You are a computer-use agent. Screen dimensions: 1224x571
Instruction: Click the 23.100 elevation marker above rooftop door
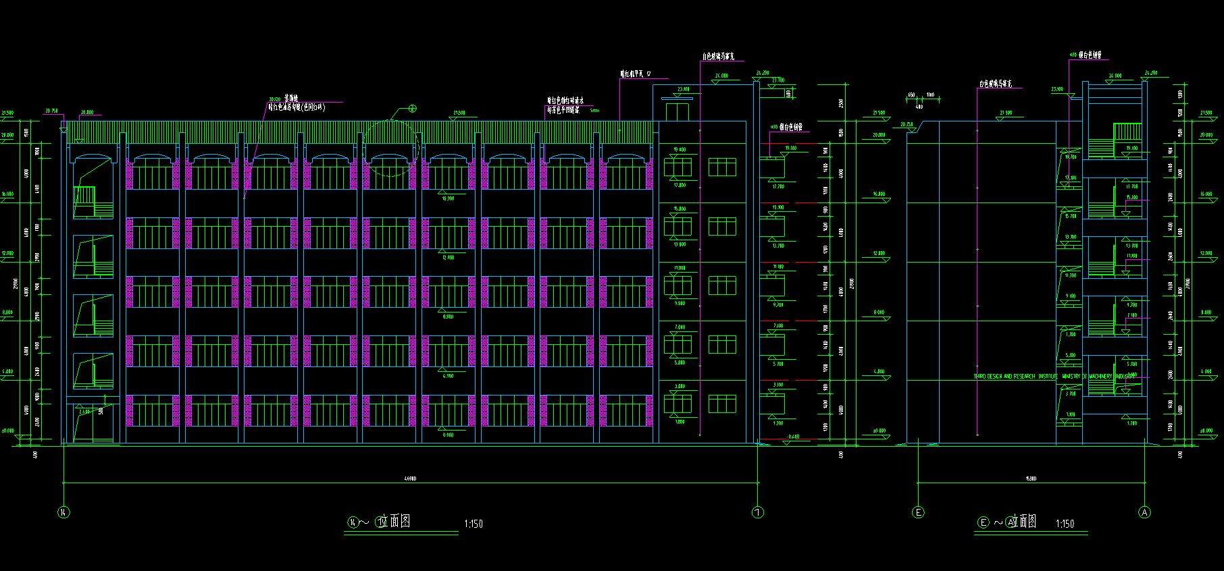pos(683,89)
